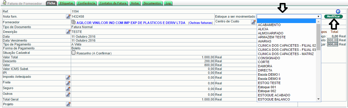Image resolution: width=348 pixels, height=108 pixels.
Task: Click the blue back arrow icon
Action: pos(338,11)
